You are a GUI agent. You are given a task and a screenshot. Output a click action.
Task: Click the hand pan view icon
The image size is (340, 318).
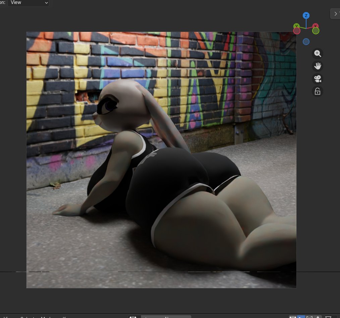pyautogui.click(x=318, y=66)
